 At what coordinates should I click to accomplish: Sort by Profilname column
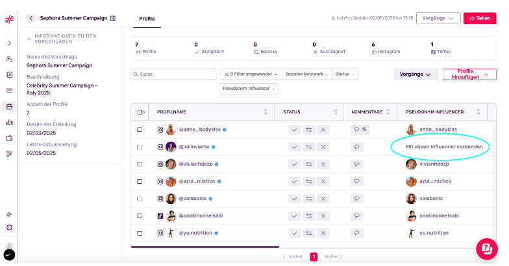tap(266, 112)
